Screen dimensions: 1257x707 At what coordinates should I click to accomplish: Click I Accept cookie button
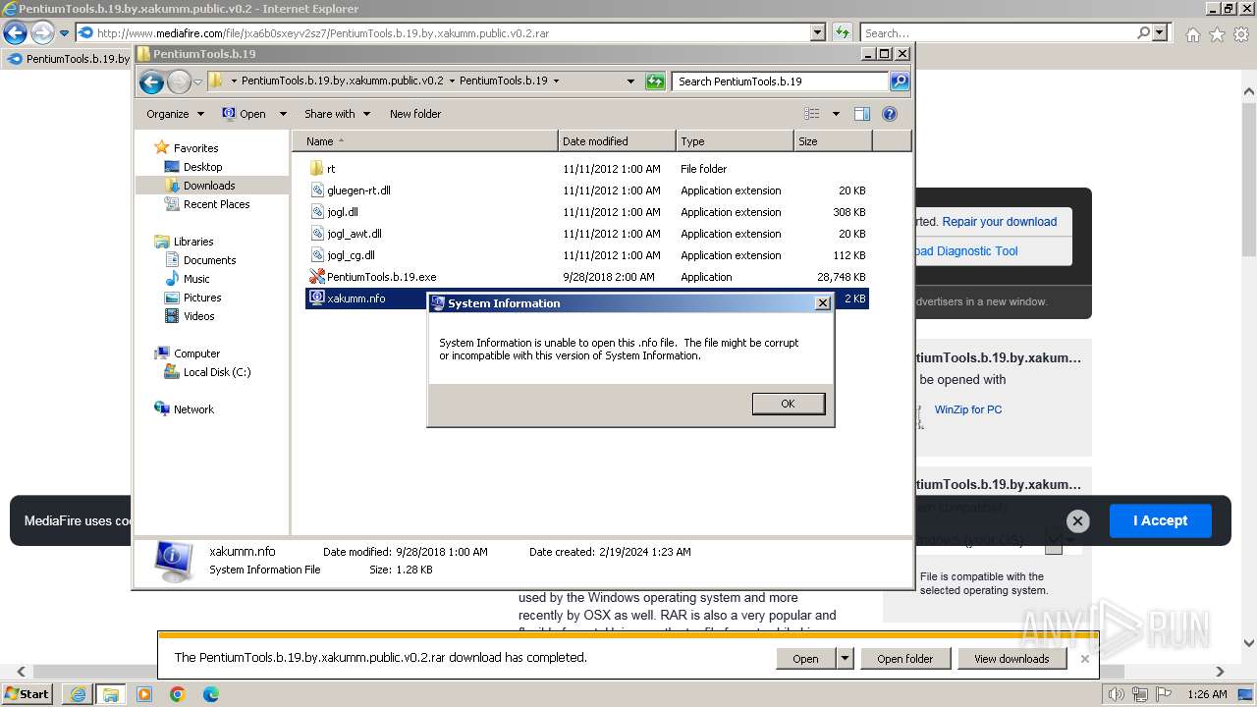(x=1160, y=520)
